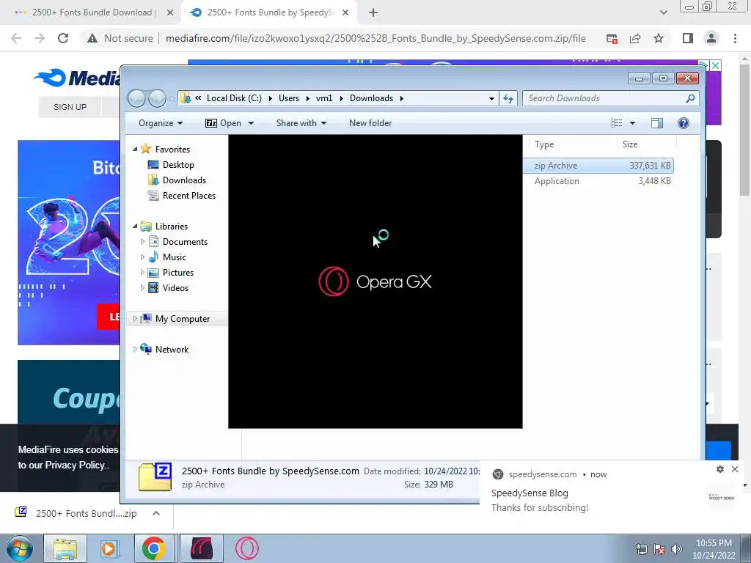The image size is (751, 563).
Task: Open Windows Explorer from taskbar
Action: point(65,548)
